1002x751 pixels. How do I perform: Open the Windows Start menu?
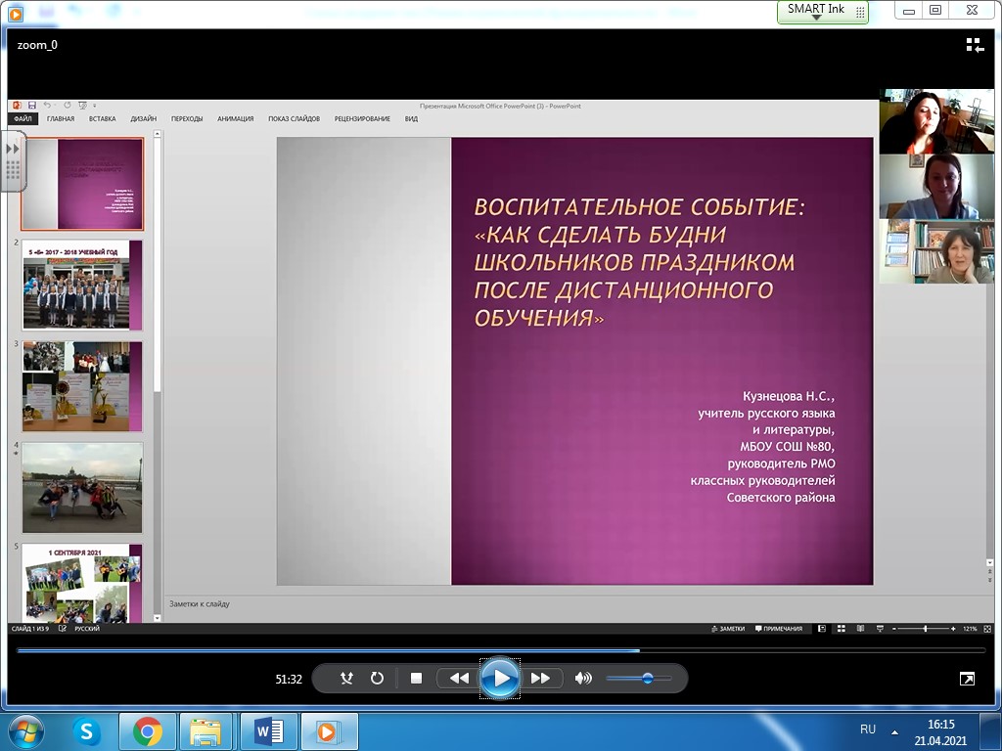point(25,730)
